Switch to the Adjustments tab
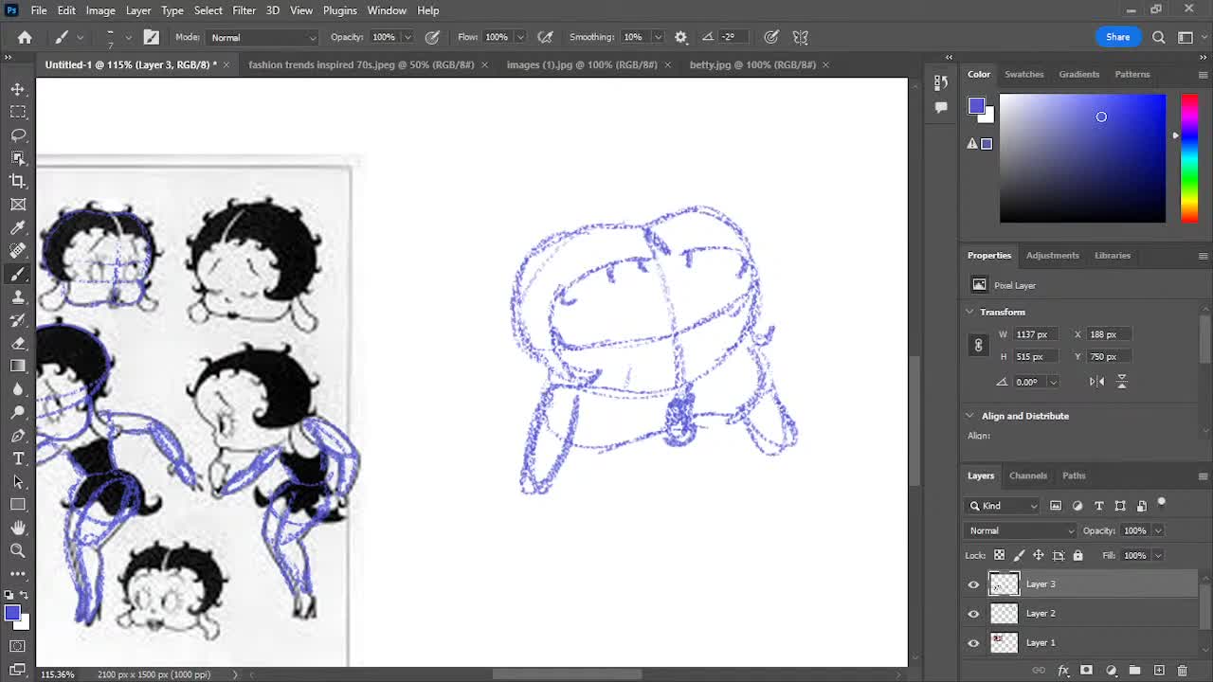Screen dimensions: 1213x682 (x=1053, y=255)
